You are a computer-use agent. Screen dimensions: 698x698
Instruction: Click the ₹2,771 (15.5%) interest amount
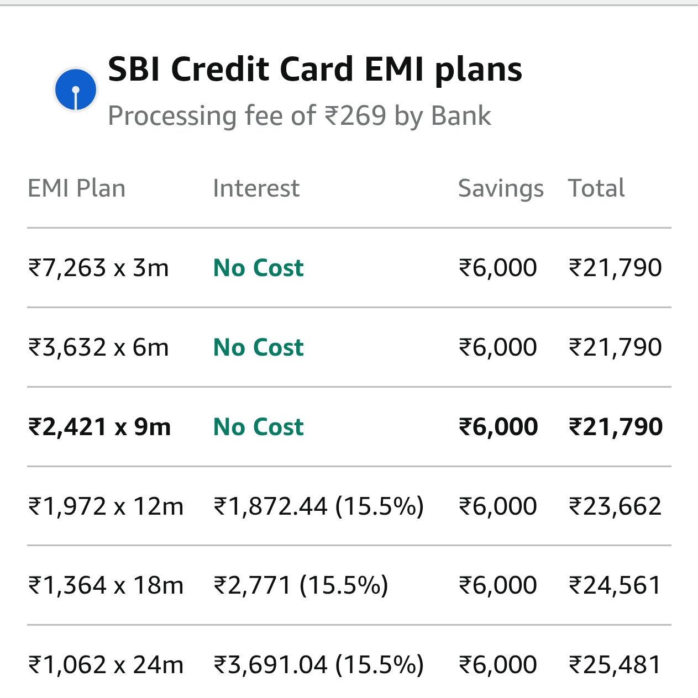[x=301, y=585]
